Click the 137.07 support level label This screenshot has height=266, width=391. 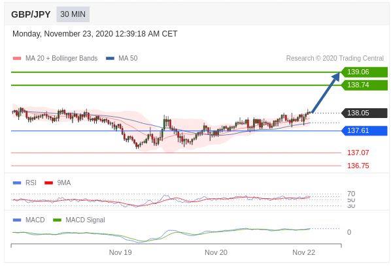coord(358,153)
